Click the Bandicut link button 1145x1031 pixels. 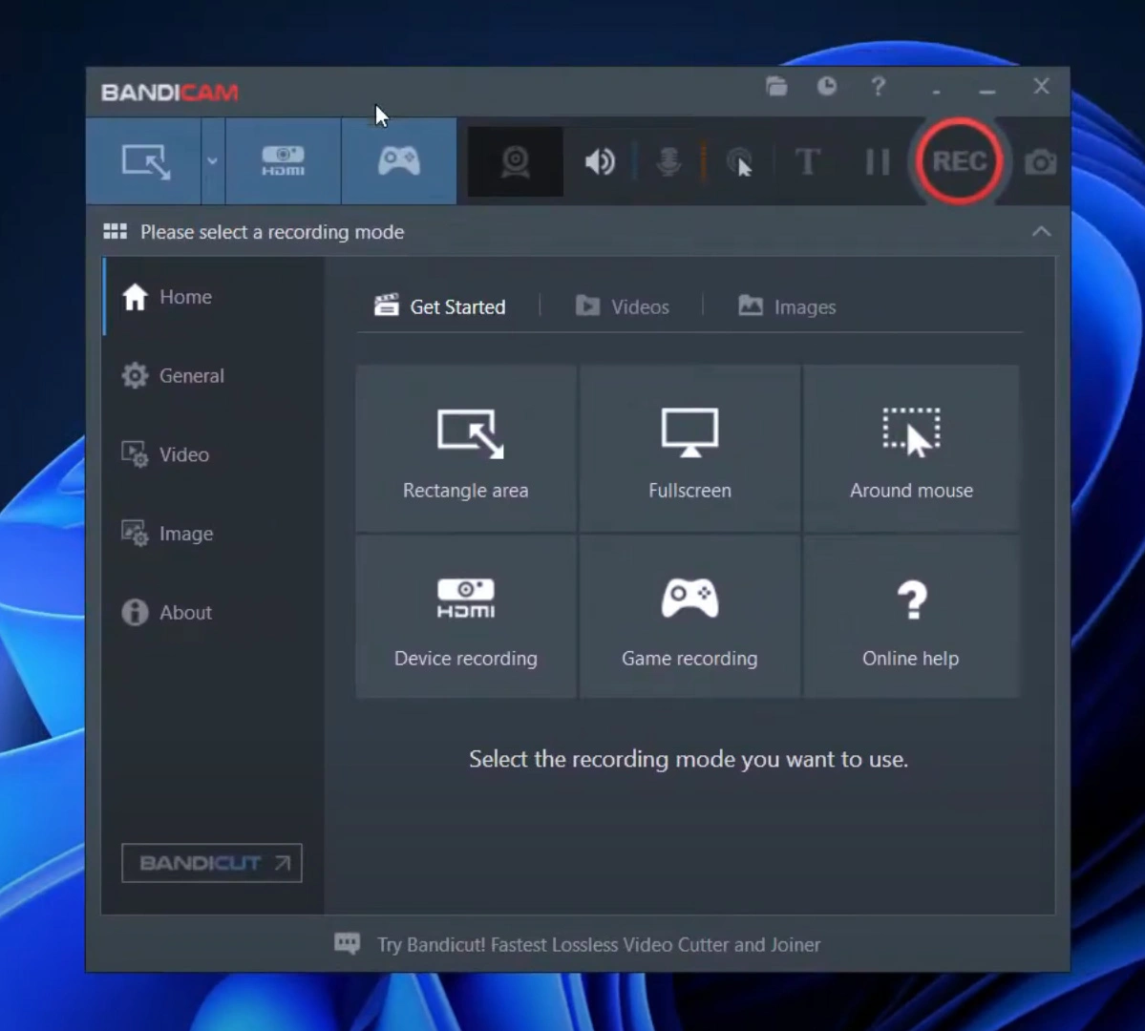click(x=212, y=863)
